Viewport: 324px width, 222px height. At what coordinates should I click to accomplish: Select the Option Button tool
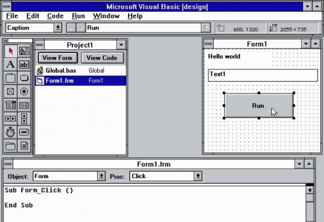pyautogui.click(x=24, y=92)
